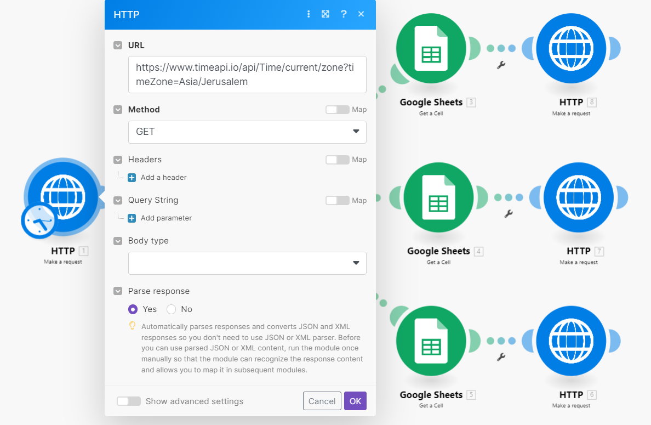Collapse the Method section
This screenshot has height=425, width=651.
click(x=118, y=110)
